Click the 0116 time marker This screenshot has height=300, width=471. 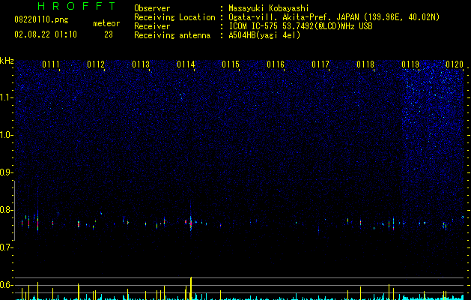click(276, 64)
